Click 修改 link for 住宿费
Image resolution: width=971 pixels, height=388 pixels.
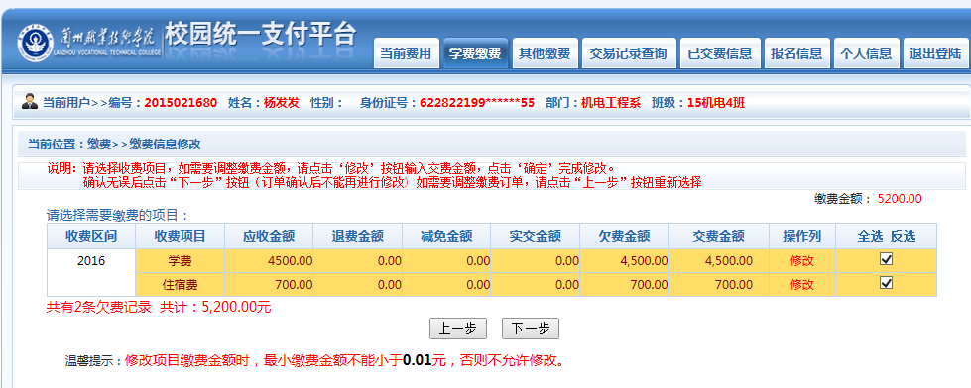coord(801,285)
